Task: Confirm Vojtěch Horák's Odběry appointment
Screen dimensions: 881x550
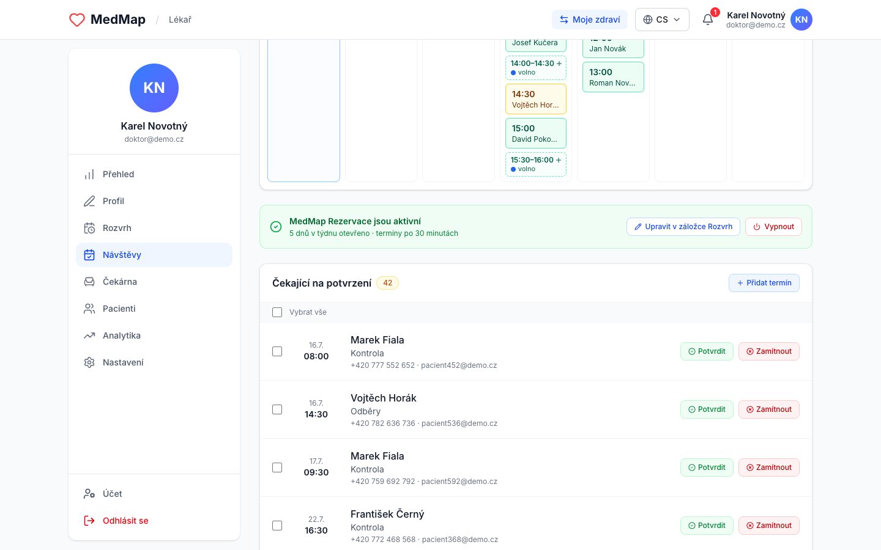Action: tap(707, 409)
